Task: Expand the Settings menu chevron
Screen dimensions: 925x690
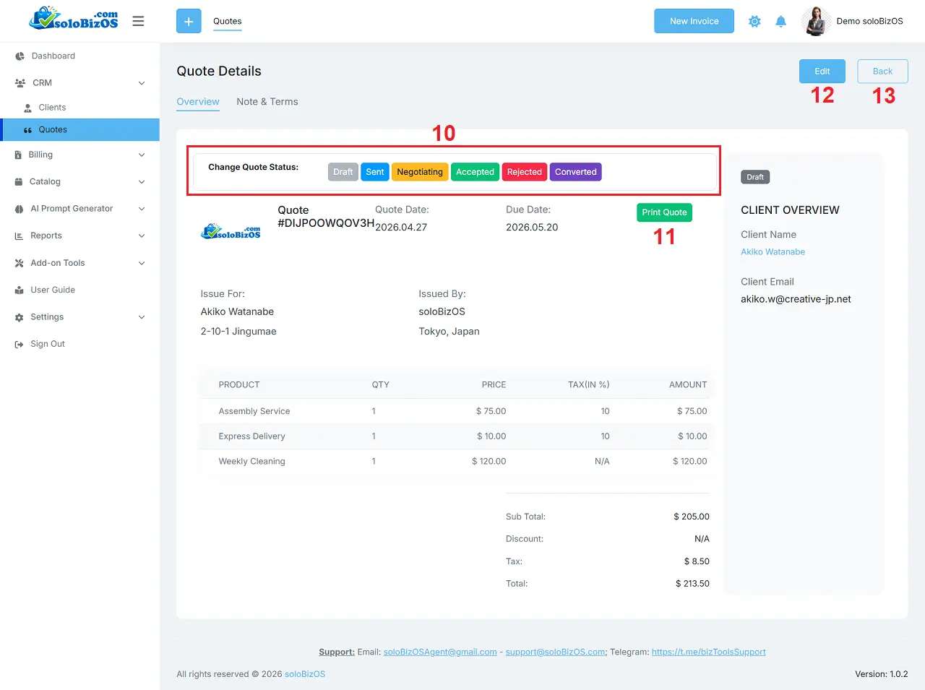Action: (142, 317)
